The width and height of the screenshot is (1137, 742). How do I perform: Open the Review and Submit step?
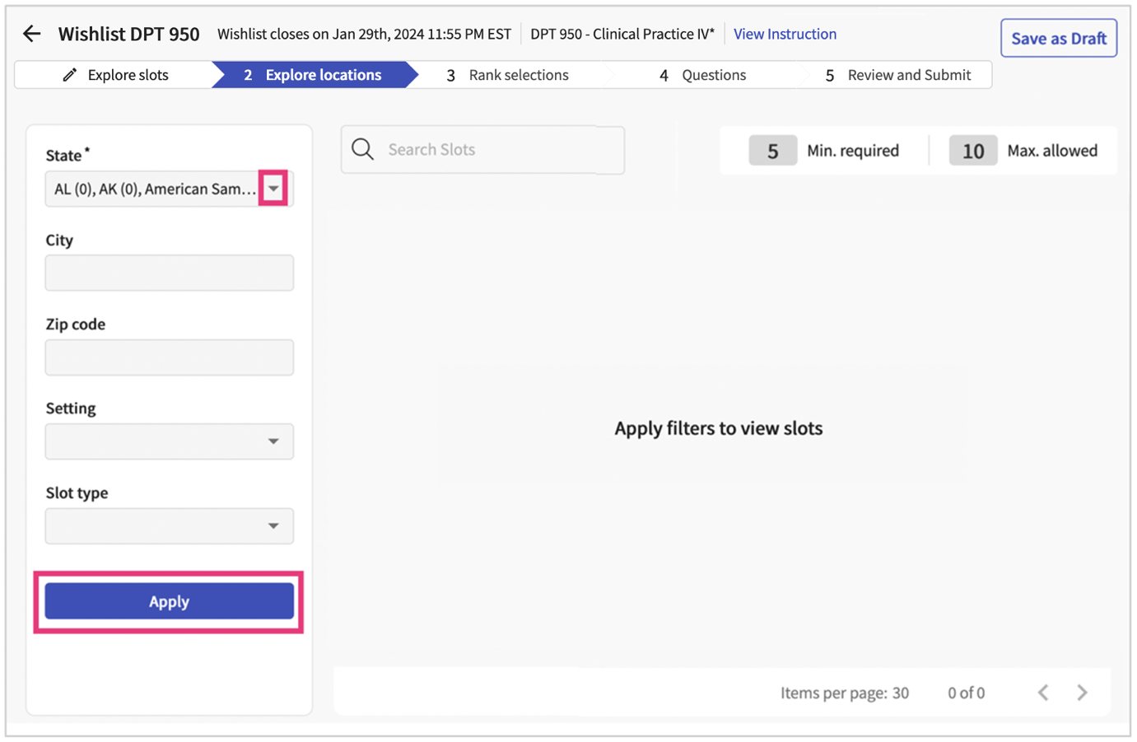(908, 74)
